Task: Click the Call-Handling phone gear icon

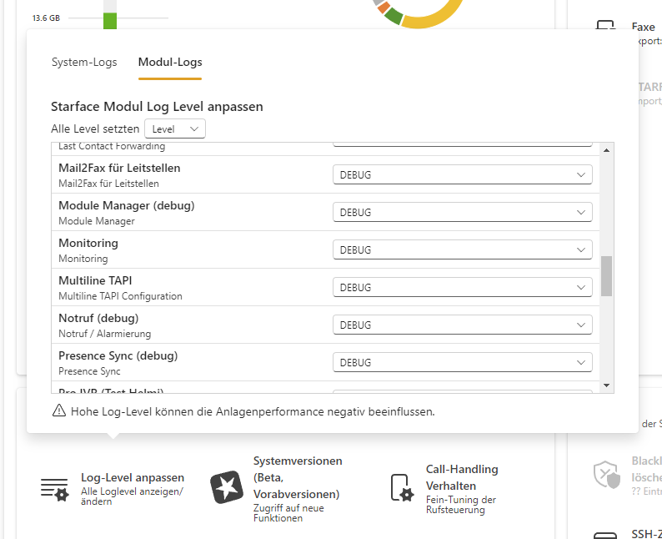Action: click(x=402, y=488)
